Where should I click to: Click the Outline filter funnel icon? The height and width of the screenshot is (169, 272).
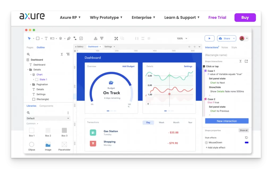(x=68, y=54)
